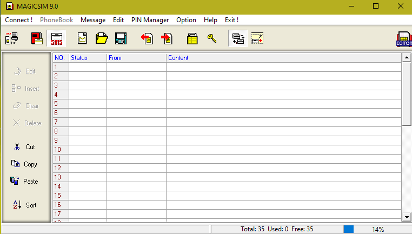This screenshot has width=412, height=234.
Task: Select row number 10 in message list
Action: pos(61,150)
